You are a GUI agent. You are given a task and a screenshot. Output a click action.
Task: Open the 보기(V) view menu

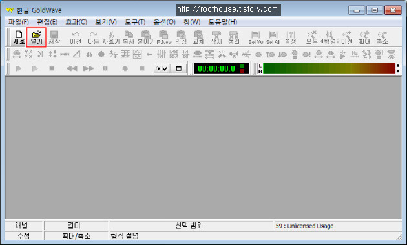tap(106, 22)
